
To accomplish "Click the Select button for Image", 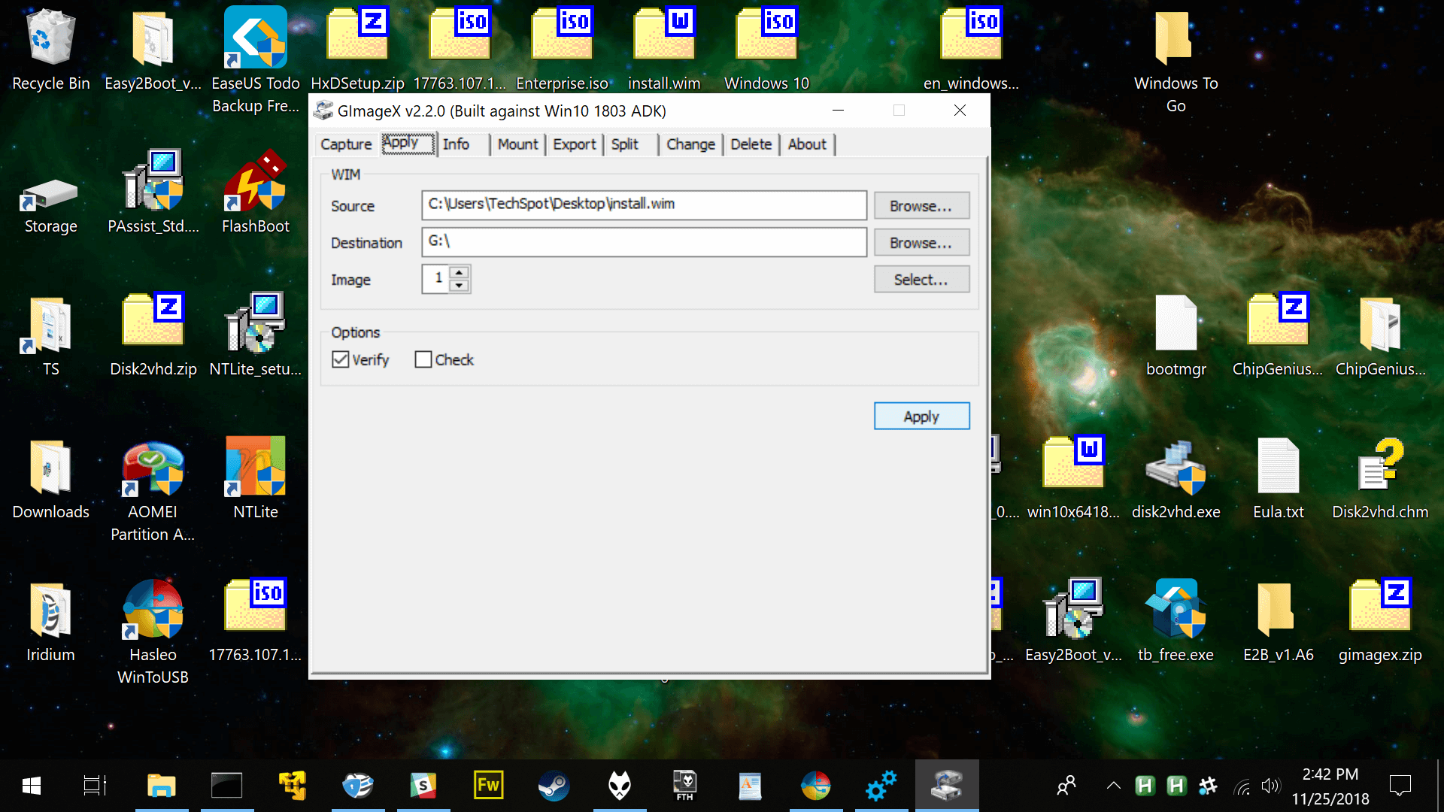I will [x=921, y=280].
